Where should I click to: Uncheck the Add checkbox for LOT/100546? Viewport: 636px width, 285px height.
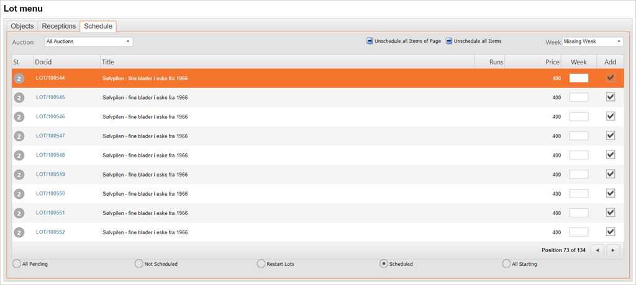[610, 116]
